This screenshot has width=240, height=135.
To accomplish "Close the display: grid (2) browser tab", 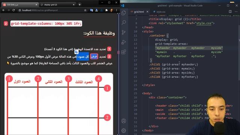I will (x=73, y=5).
